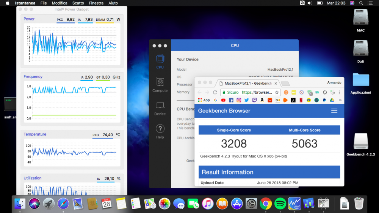Click the Geekbench Browser header link
The image size is (379, 213).
tap(224, 111)
